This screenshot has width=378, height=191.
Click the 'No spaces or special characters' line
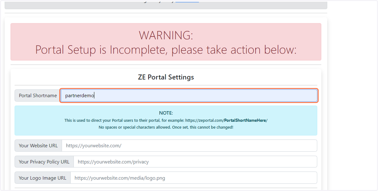(166, 127)
